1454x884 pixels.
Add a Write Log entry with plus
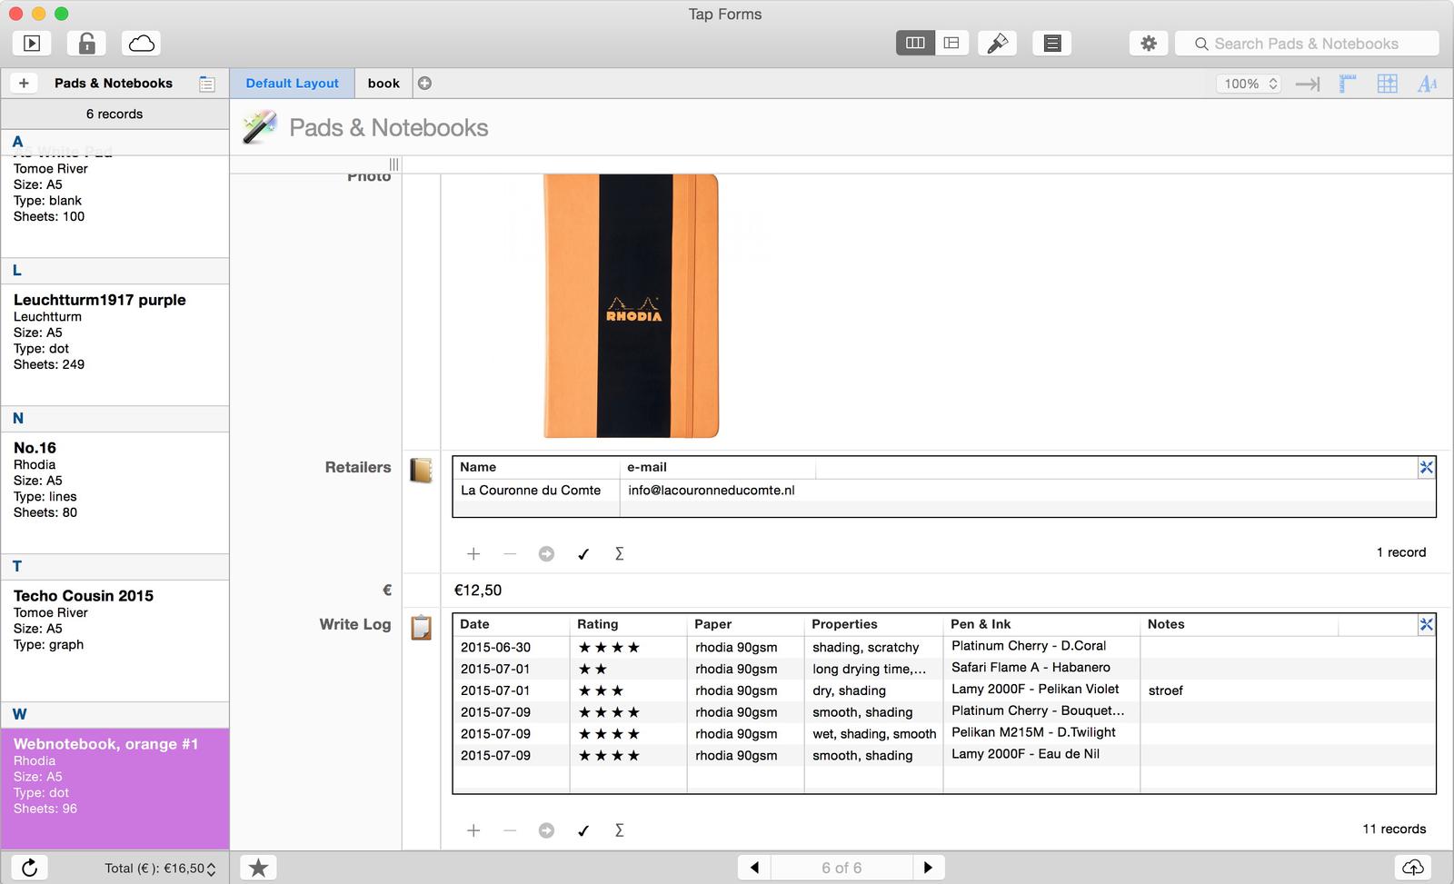[473, 830]
